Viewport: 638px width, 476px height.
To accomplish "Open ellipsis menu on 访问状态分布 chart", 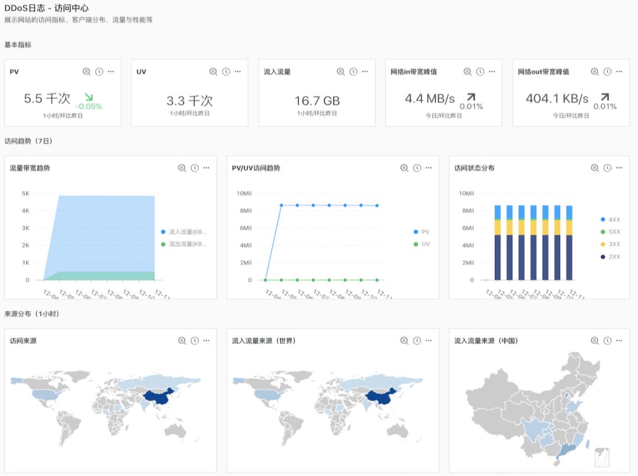I will (619, 168).
